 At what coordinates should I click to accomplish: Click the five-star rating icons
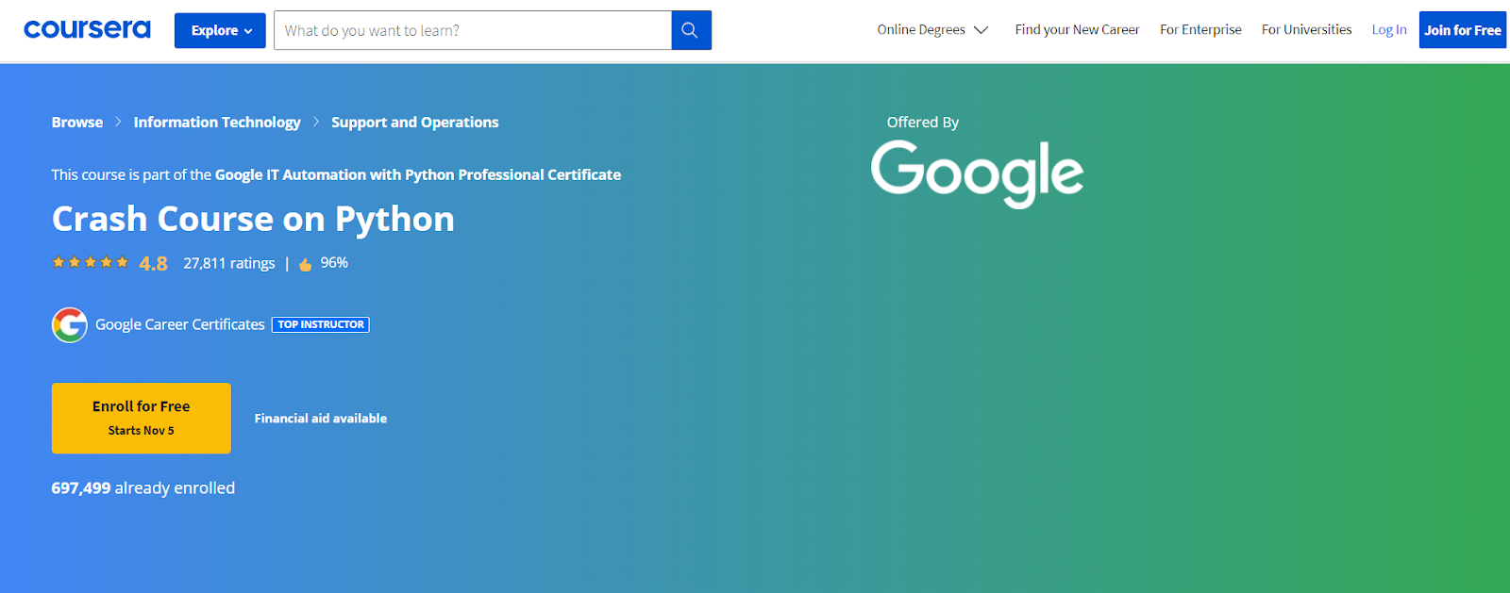[x=91, y=262]
